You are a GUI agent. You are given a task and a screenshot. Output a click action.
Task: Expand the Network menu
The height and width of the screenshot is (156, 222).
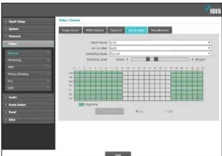click(x=28, y=36)
